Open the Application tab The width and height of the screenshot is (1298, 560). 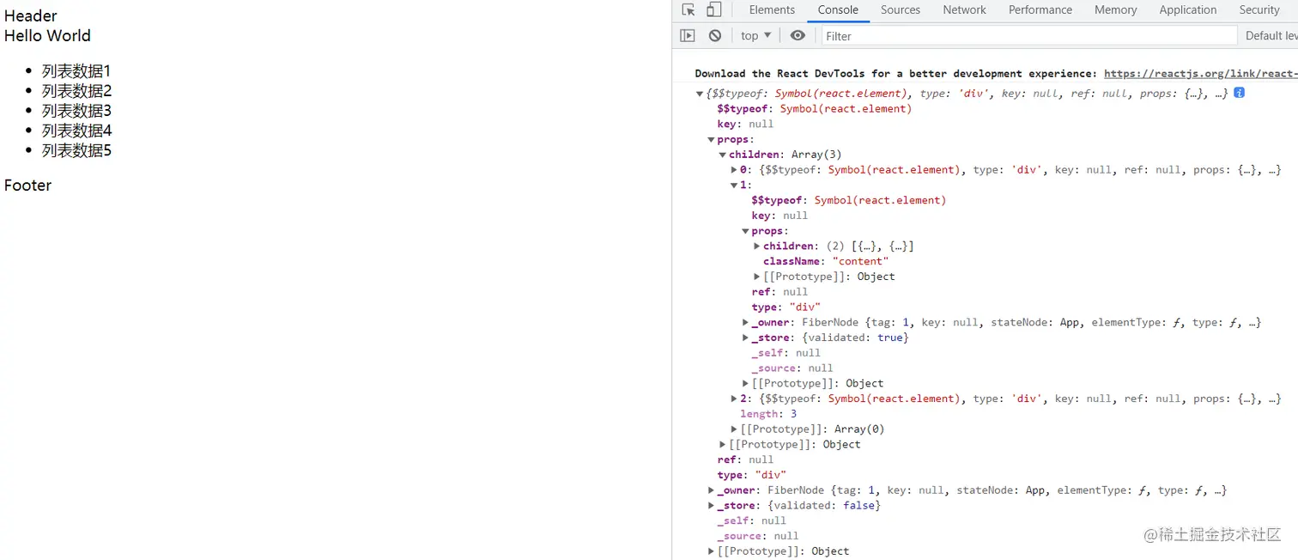point(1187,10)
